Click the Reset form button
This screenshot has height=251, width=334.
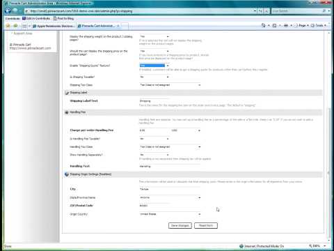click(206, 225)
